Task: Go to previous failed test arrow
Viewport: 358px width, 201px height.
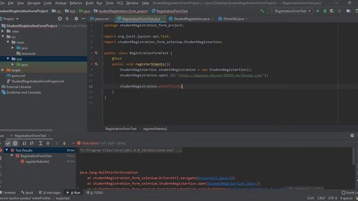Action: point(57,143)
